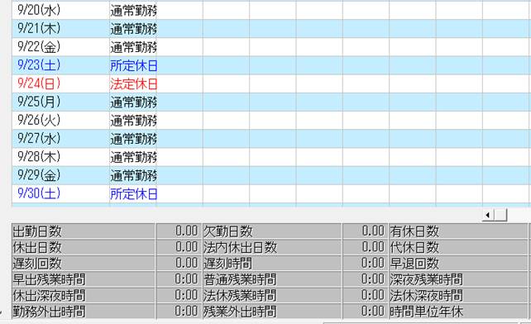Viewport: 531px width, 324px height.
Task: Select the 9/29(金) date cell
Action: [60, 175]
